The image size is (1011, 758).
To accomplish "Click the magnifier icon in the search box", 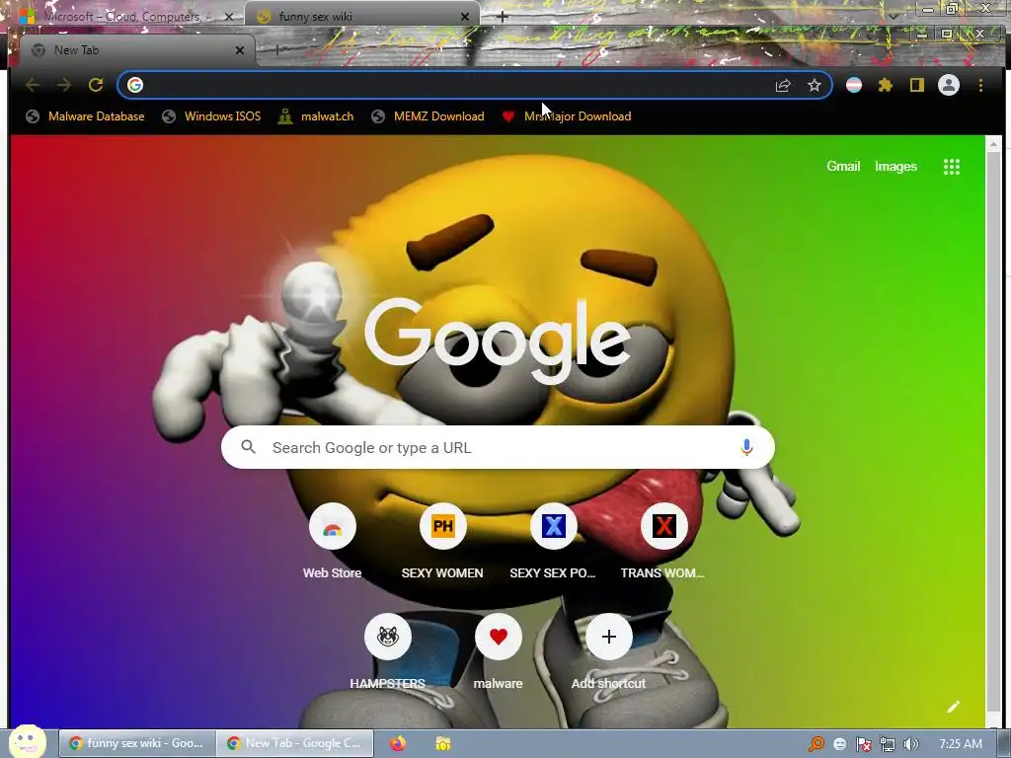I will (248, 447).
